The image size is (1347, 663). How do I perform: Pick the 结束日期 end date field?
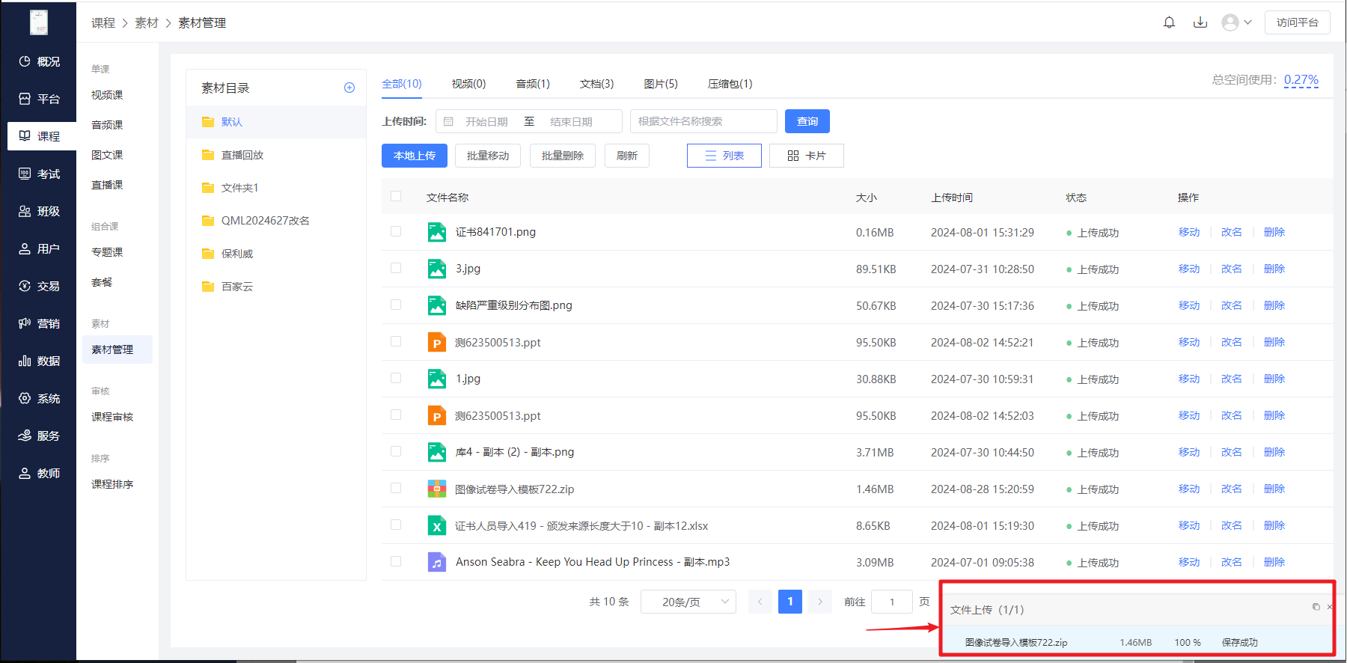(x=571, y=121)
